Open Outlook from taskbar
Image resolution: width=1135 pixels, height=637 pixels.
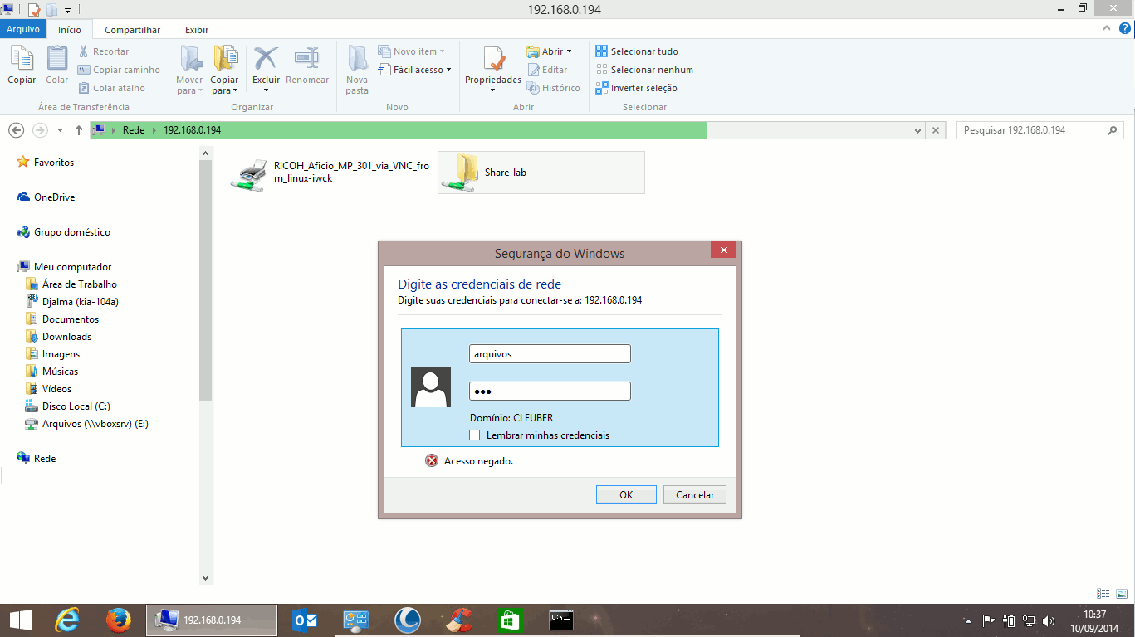pos(306,620)
